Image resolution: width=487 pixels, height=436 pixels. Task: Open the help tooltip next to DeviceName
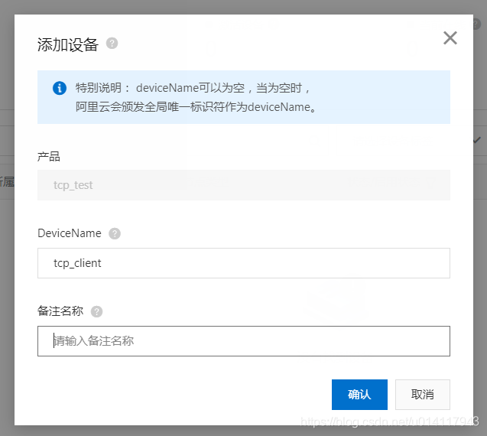coord(115,233)
